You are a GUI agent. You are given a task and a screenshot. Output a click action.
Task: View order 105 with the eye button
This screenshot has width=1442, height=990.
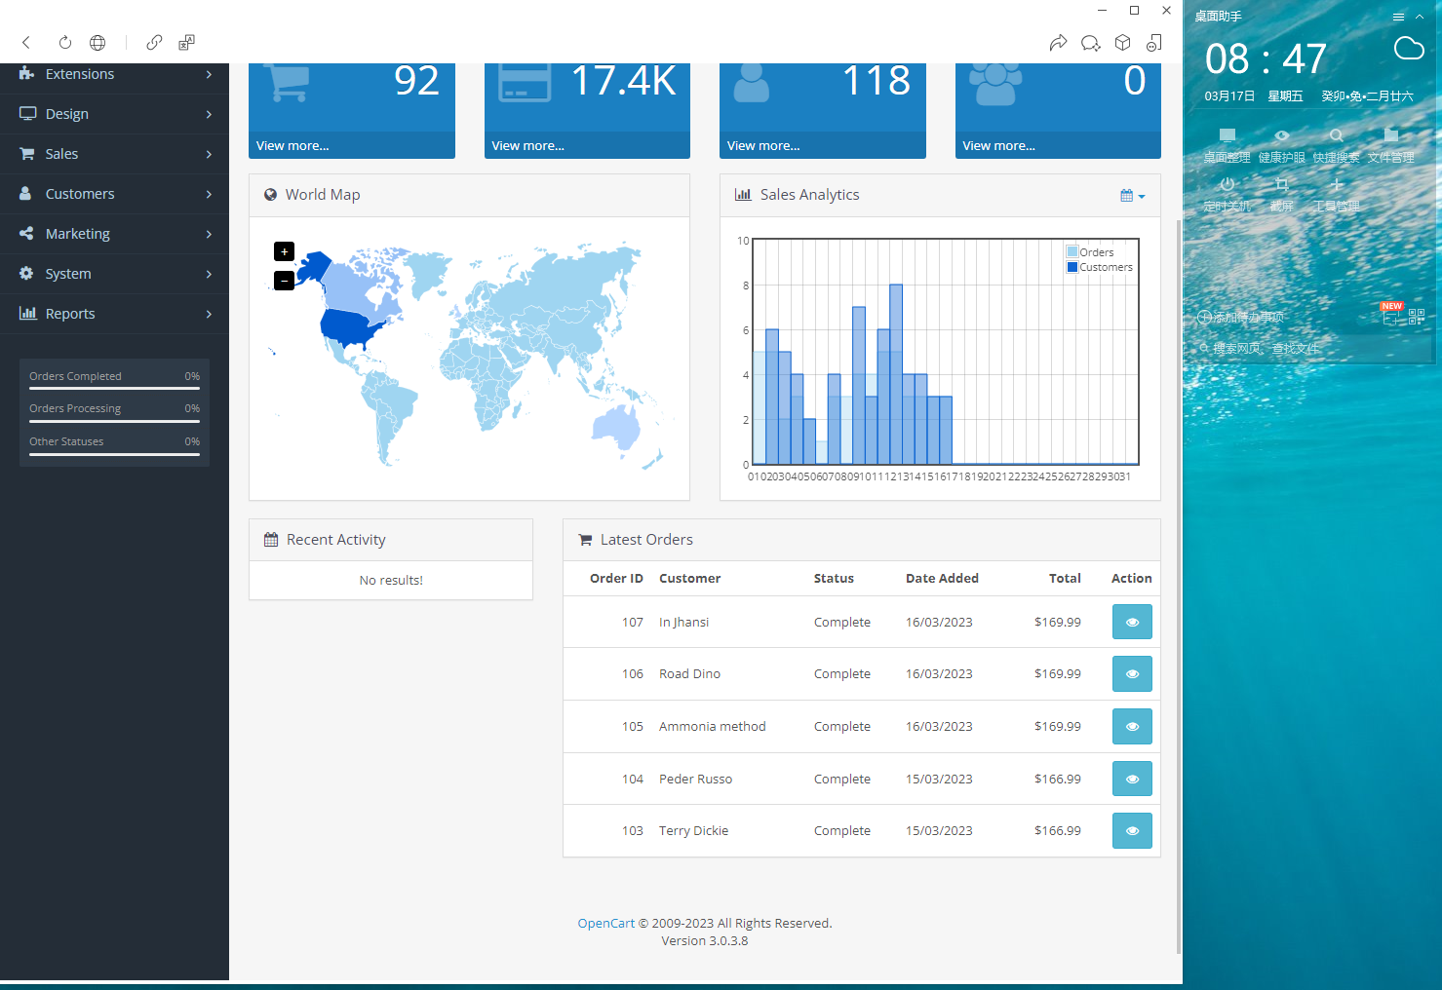pyautogui.click(x=1132, y=726)
